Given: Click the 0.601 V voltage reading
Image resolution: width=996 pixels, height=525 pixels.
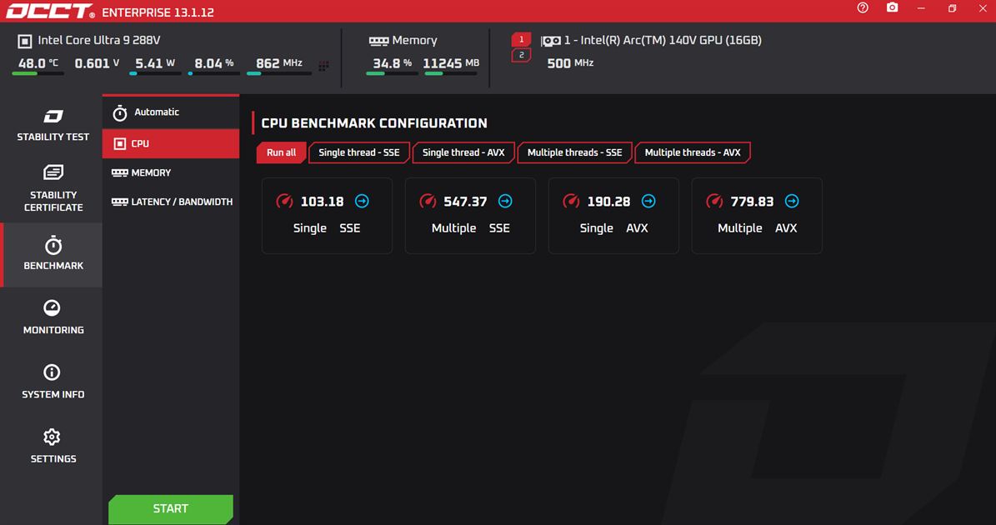Looking at the screenshot, I should (98, 63).
